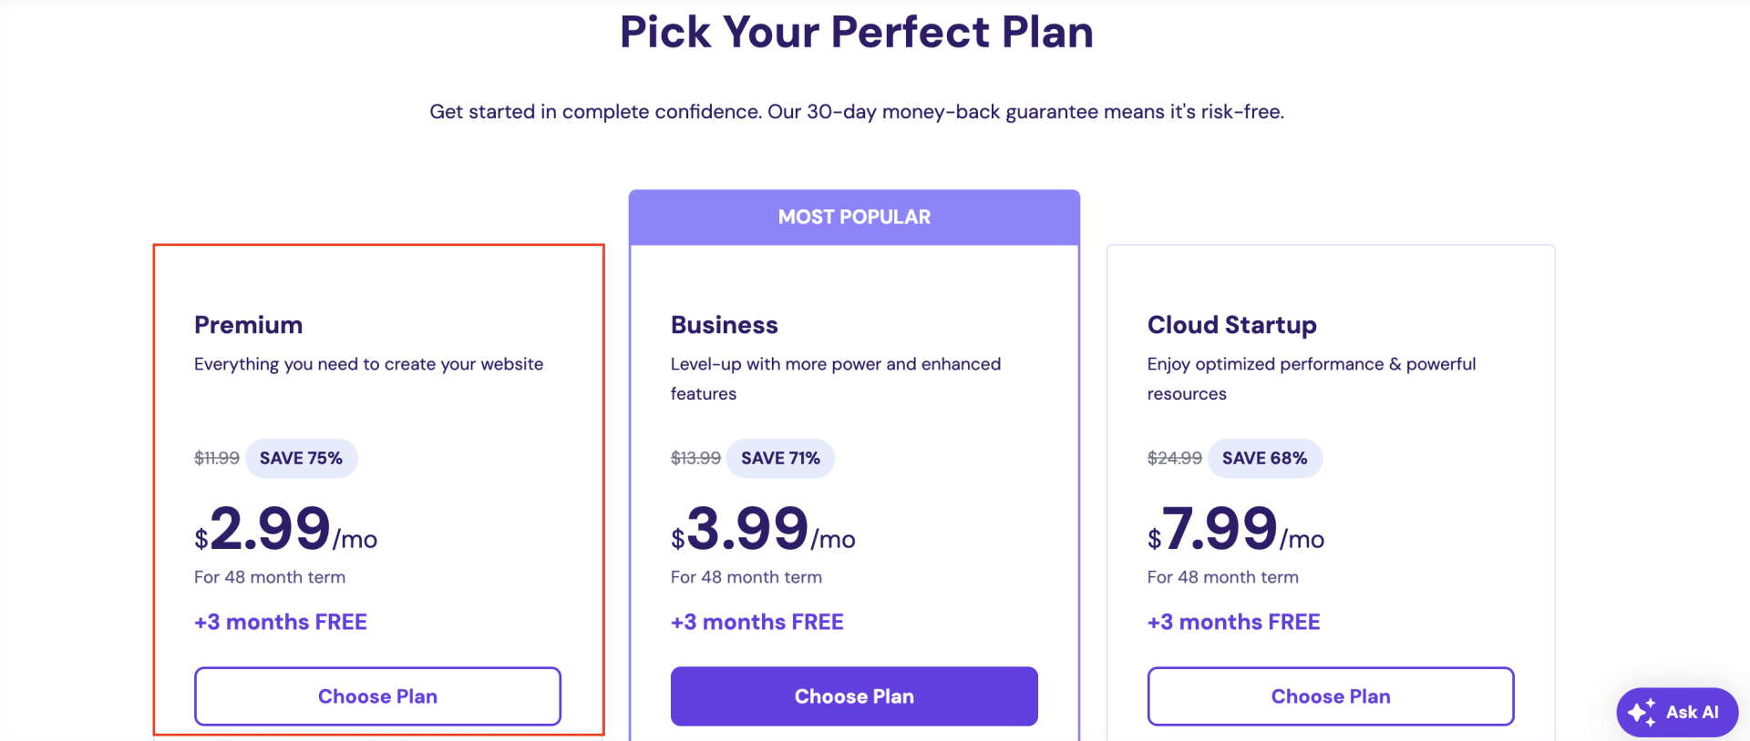Click +3 months FREE under Premium

(x=281, y=622)
